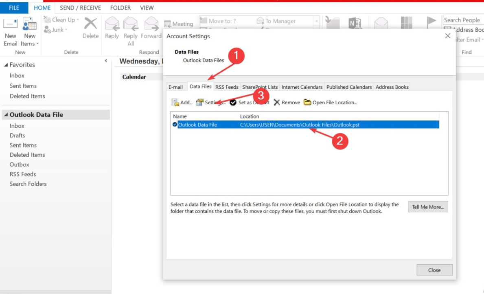484x294 pixels.
Task: Open the FOLDER ribbon tab
Action: [x=120, y=8]
